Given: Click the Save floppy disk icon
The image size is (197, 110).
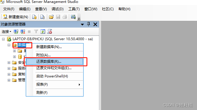Looking at the screenshot, I should 58,17.
